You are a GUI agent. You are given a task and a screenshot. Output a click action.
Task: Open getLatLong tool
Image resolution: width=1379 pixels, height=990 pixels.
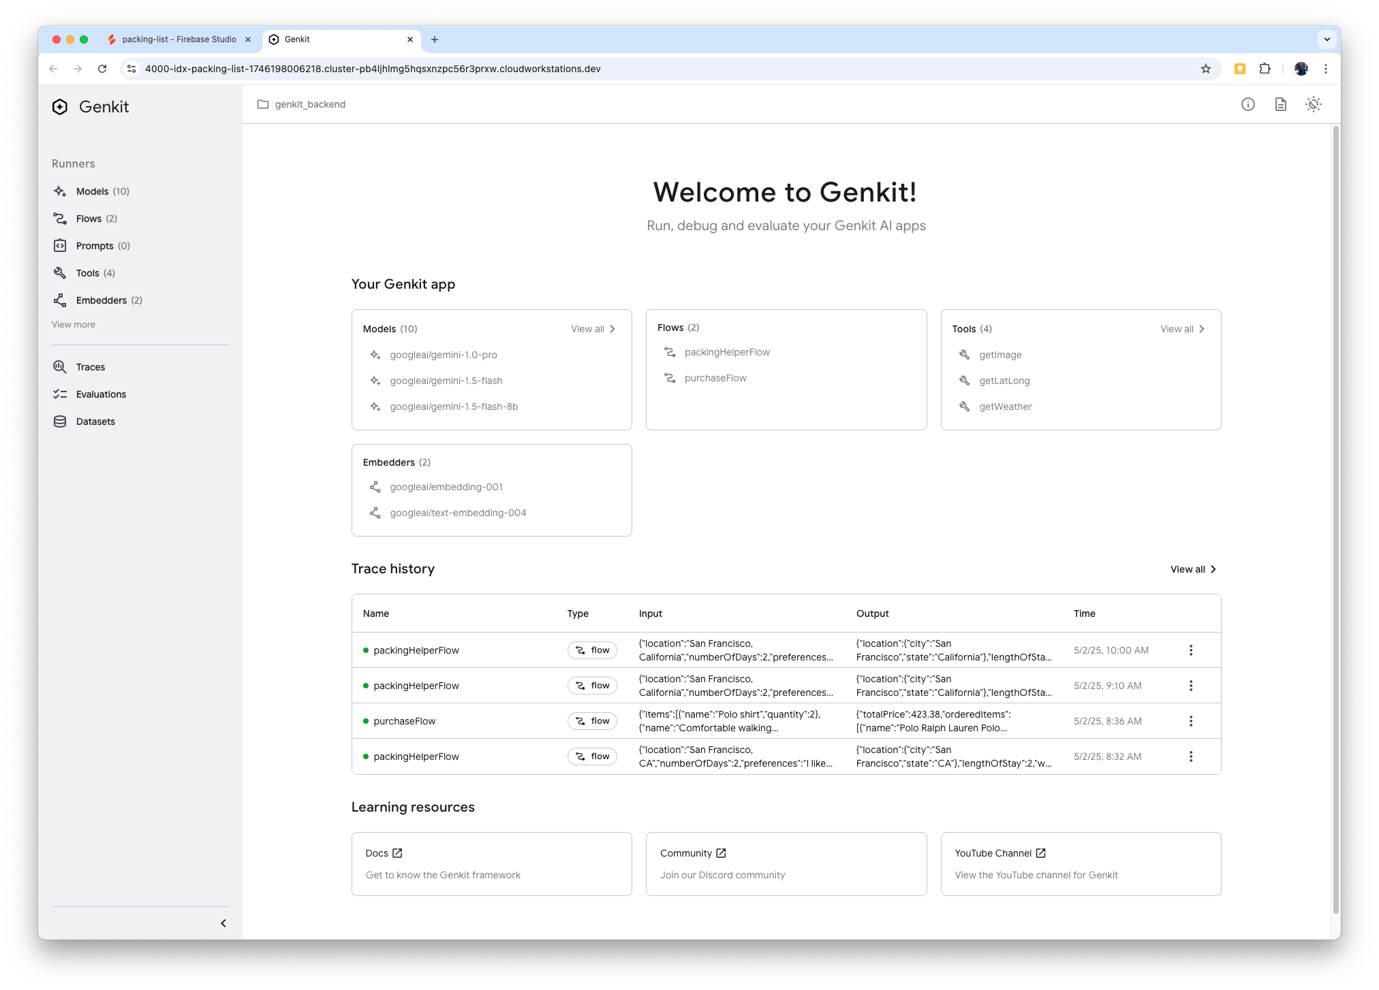coord(1004,381)
